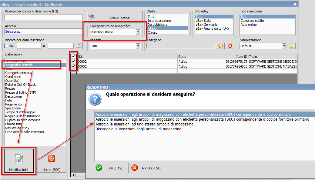
Task: Clear the Categoria with red X icon
Action: click(x=230, y=46)
